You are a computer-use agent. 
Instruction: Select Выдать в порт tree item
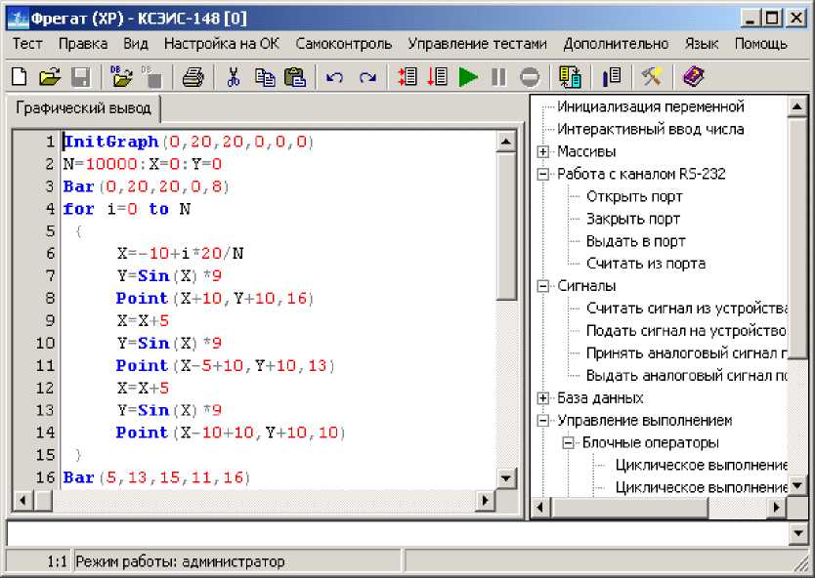point(635,241)
